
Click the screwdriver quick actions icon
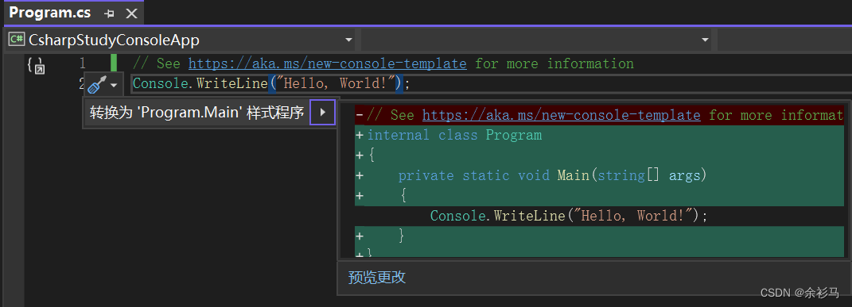click(97, 84)
